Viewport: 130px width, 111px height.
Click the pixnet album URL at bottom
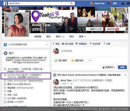click(99, 109)
